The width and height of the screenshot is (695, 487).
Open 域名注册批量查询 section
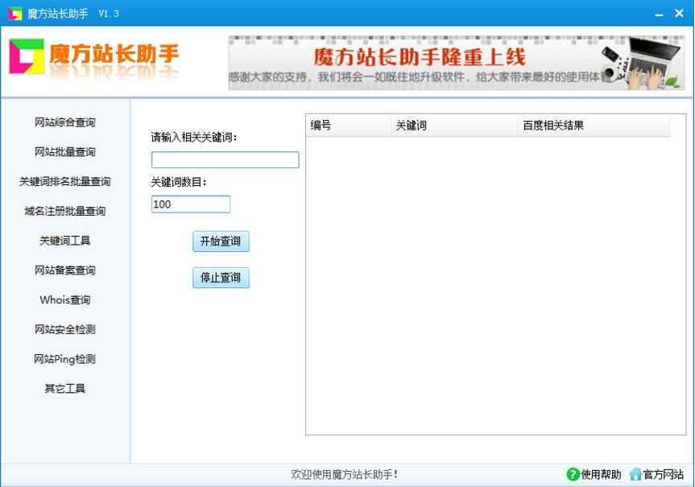[x=65, y=212]
